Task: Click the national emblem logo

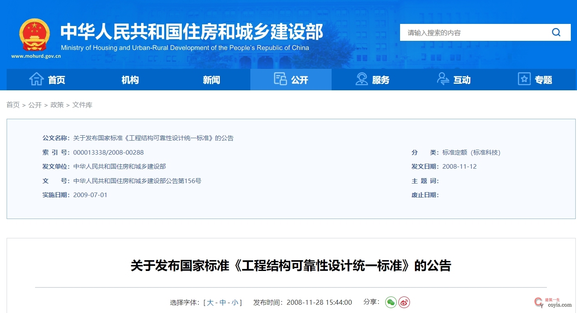Action: click(x=35, y=35)
